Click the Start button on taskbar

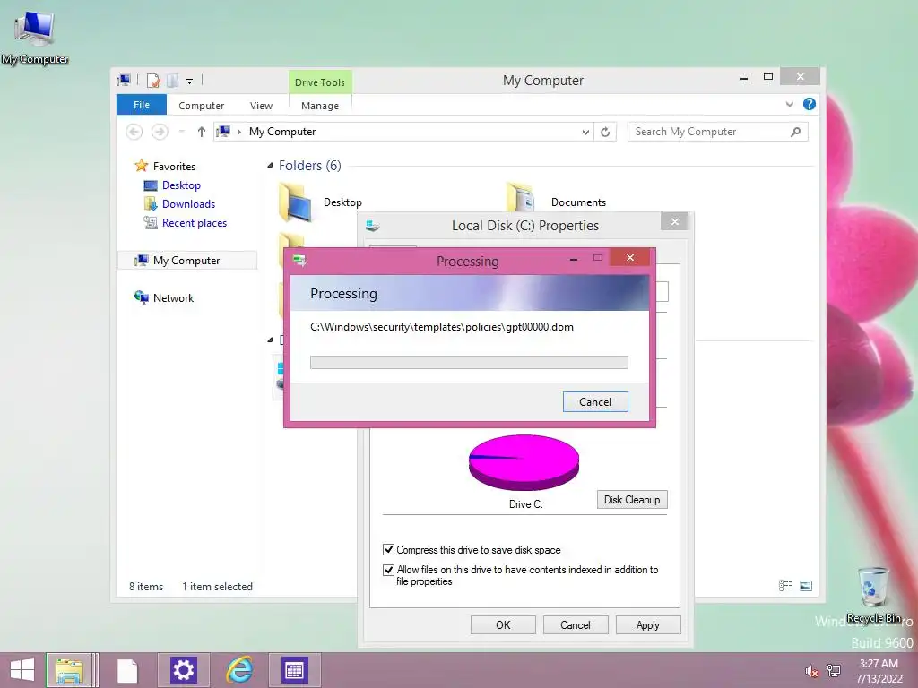coord(22,670)
